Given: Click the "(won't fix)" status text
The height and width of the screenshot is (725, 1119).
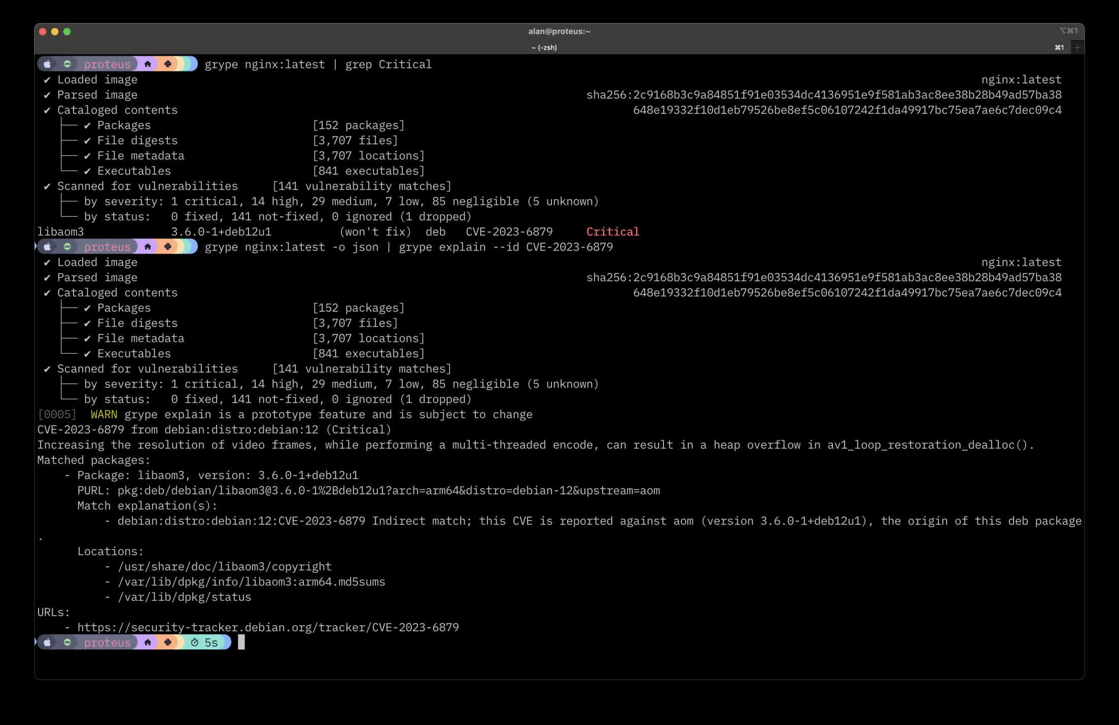Looking at the screenshot, I should pos(375,232).
